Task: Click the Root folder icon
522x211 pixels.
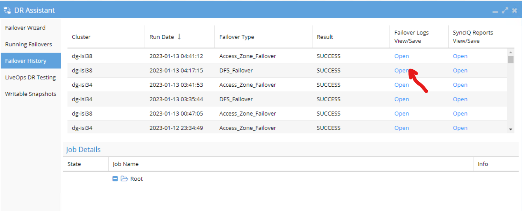Action: click(124, 179)
